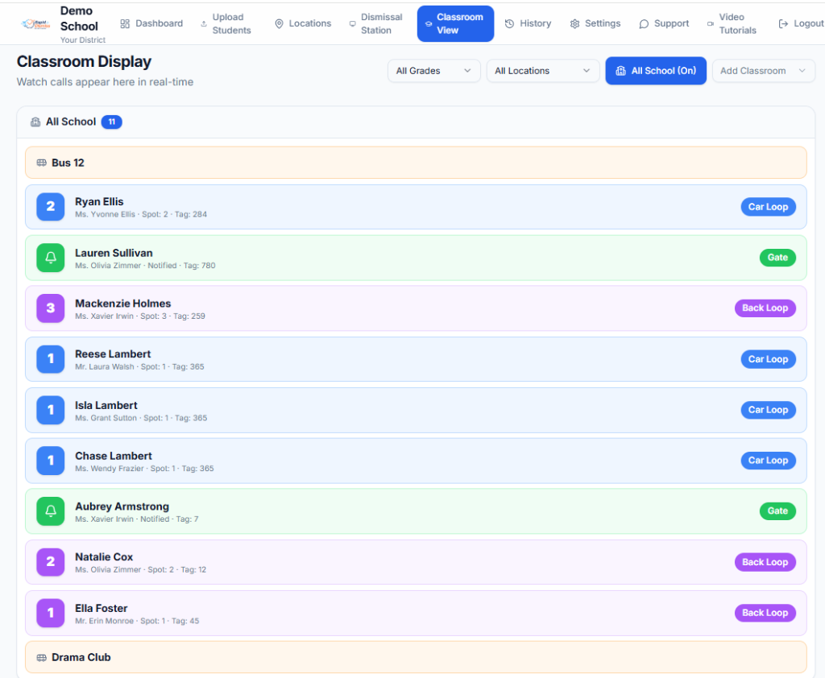Click the All School count badge 11

tap(111, 122)
